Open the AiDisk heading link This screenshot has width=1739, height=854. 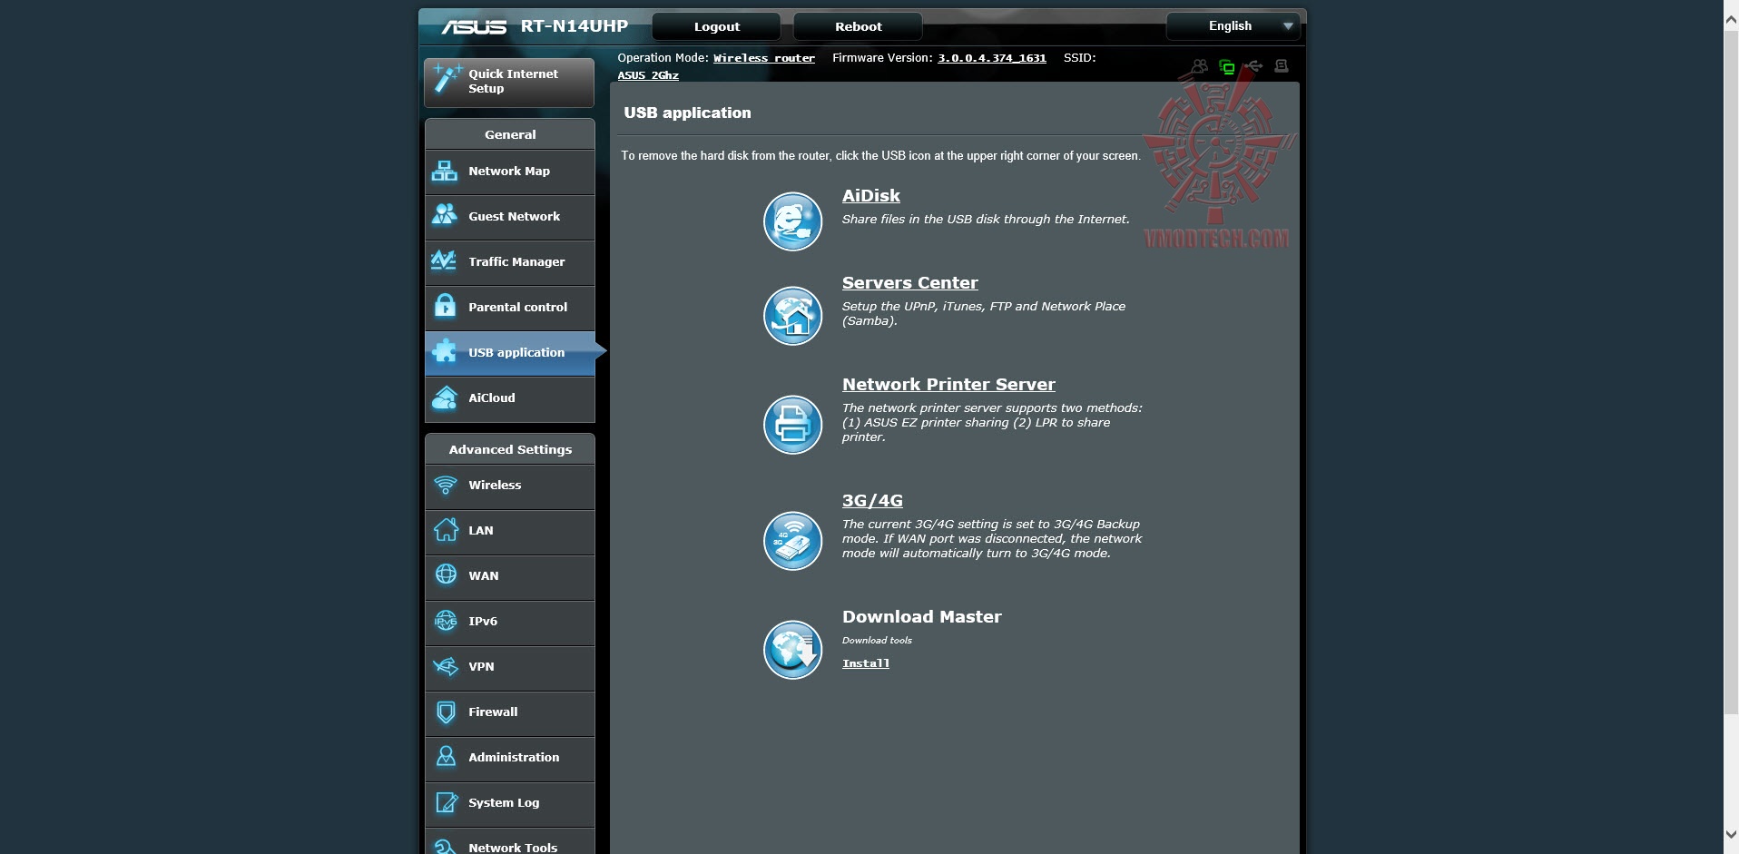tap(871, 196)
